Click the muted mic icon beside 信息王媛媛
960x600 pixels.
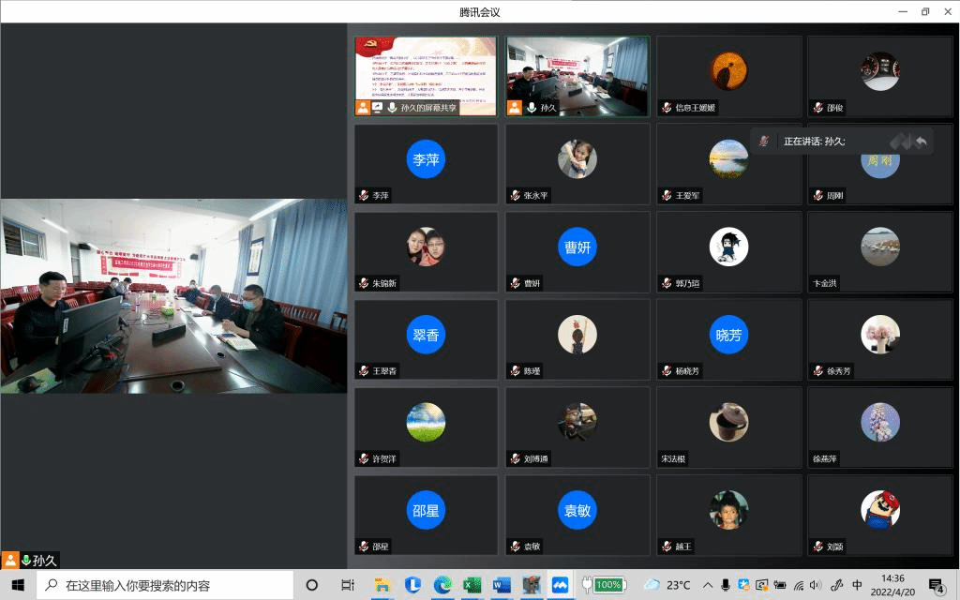tap(666, 108)
